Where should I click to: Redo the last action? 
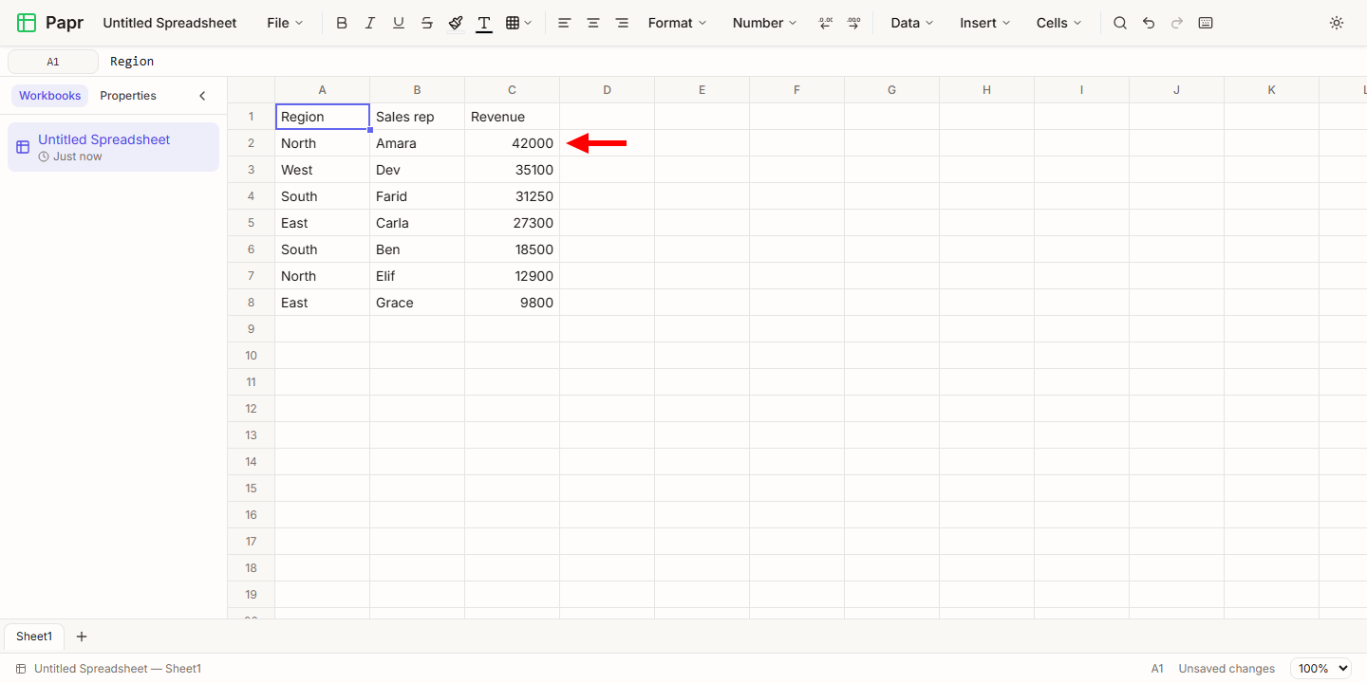pos(1177,23)
